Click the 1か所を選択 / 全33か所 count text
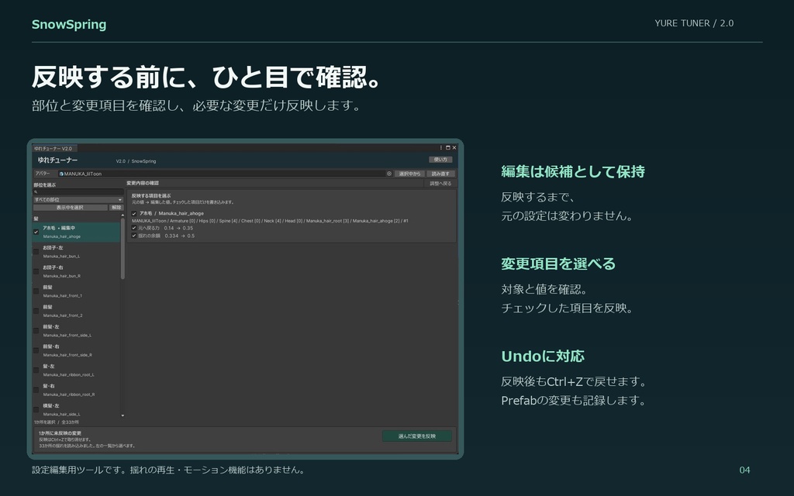 pyautogui.click(x=56, y=422)
